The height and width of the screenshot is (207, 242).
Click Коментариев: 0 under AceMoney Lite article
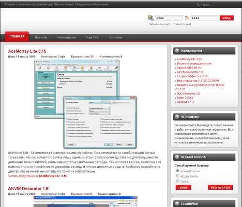(x=111, y=56)
